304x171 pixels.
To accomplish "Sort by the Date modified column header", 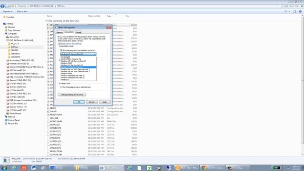I will [94, 16].
